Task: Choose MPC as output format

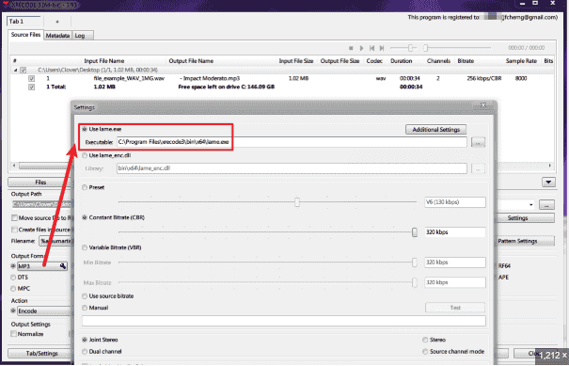Action: (13, 289)
